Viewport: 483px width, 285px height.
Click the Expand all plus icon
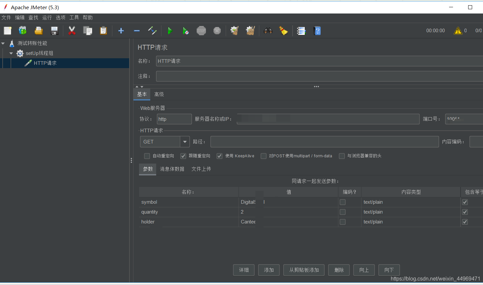point(121,31)
